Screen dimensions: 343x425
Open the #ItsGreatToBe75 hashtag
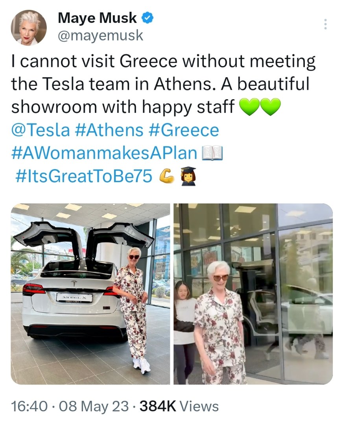coord(84,177)
